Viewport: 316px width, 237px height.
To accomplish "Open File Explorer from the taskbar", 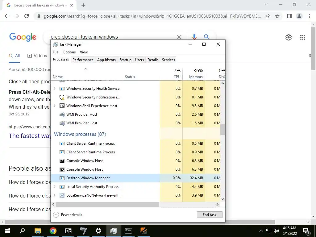I will click(x=38, y=231).
